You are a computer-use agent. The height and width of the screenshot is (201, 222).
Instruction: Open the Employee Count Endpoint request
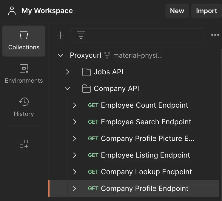(x=144, y=105)
